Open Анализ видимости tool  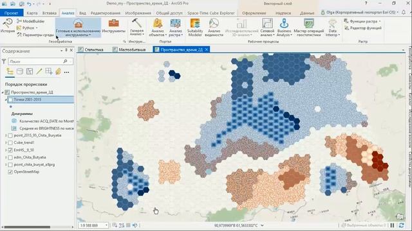coord(214,28)
